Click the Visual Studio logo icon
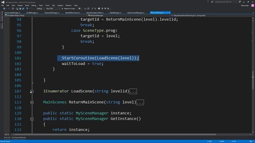The image size is (255, 143). pos(3,2)
